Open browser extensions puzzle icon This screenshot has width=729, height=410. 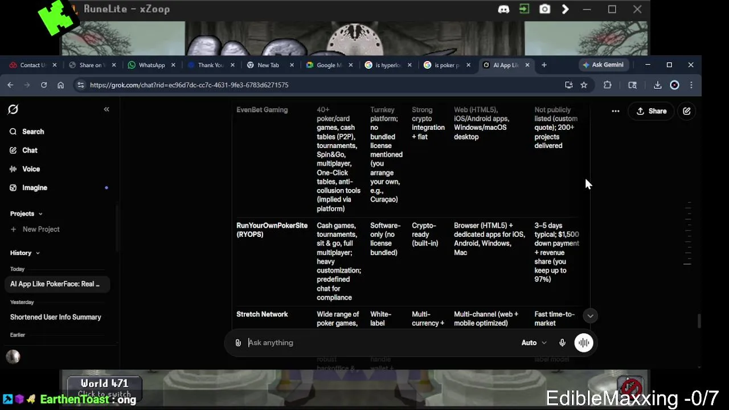tap(608, 85)
